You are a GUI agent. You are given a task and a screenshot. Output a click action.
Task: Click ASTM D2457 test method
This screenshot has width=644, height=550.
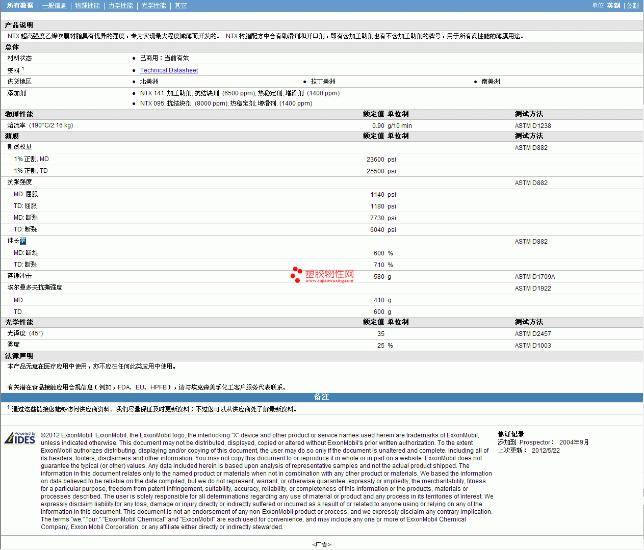(533, 334)
